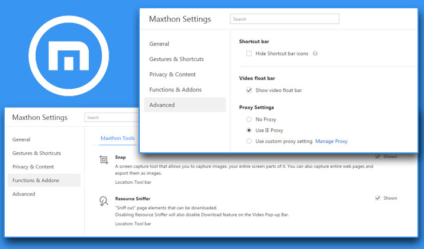Choose Use custom proxy setting

(249, 141)
